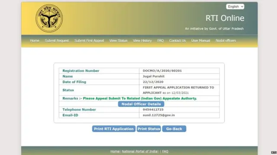The width and height of the screenshot is (277, 155).
Task: Select filing date 22/12/2020
Action: (x=153, y=82)
